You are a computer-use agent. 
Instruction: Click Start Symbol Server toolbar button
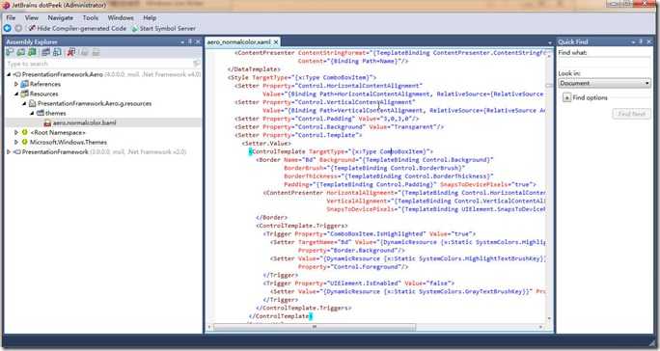pyautogui.click(x=164, y=28)
